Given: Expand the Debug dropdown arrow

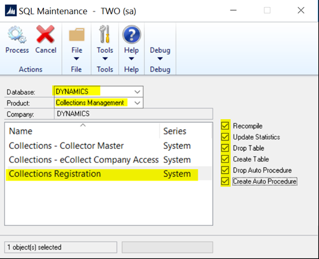Looking at the screenshot, I should click(x=160, y=59).
